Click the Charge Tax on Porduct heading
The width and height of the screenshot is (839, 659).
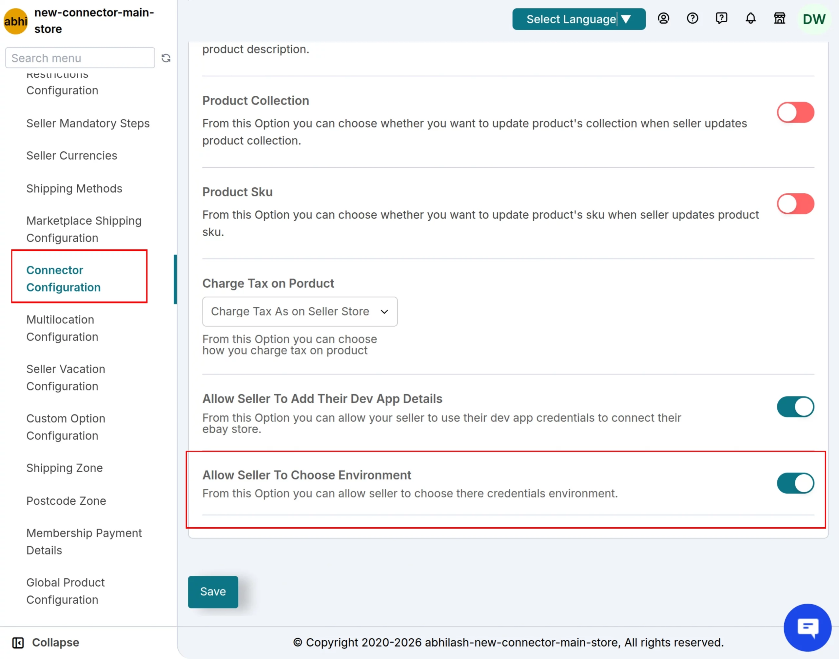click(x=268, y=283)
